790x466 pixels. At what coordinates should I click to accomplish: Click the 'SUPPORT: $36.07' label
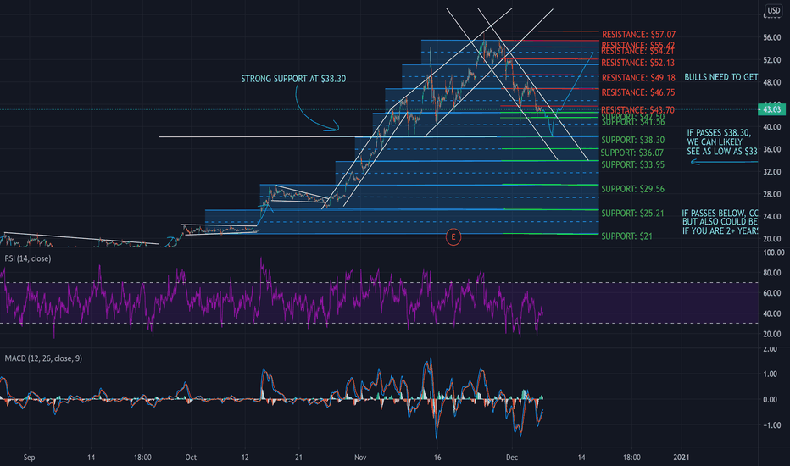point(631,153)
